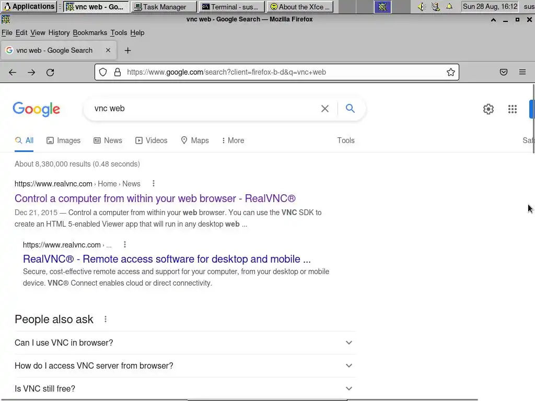Image resolution: width=535 pixels, height=401 pixels.
Task: Open the tracking protection shield icon
Action: [103, 72]
